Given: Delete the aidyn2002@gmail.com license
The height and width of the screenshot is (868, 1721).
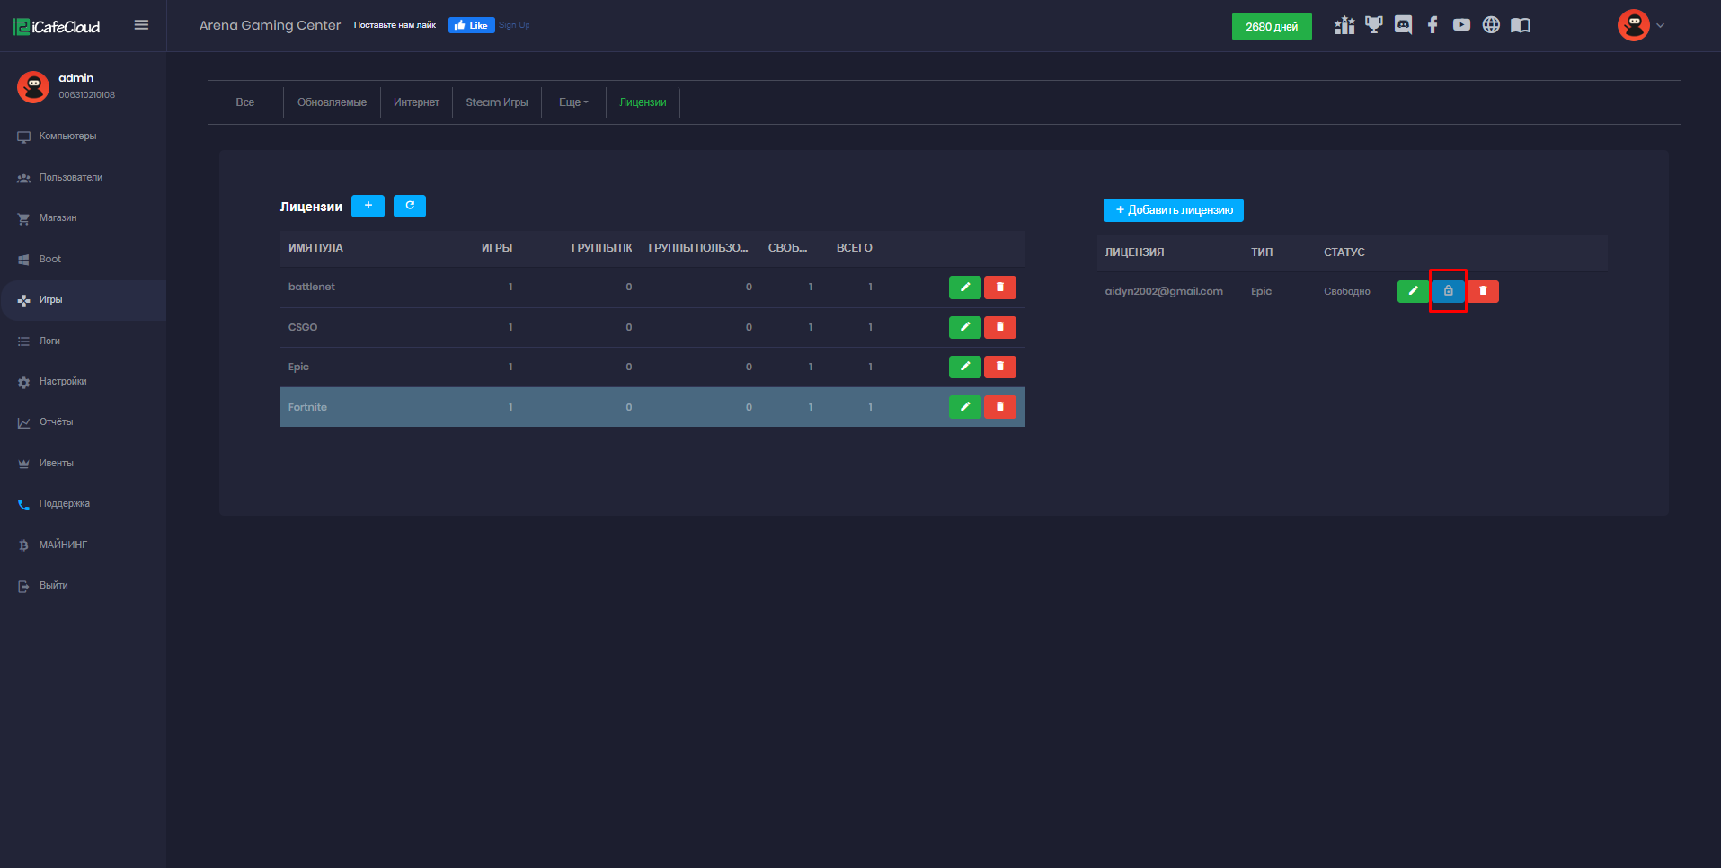Looking at the screenshot, I should point(1483,291).
